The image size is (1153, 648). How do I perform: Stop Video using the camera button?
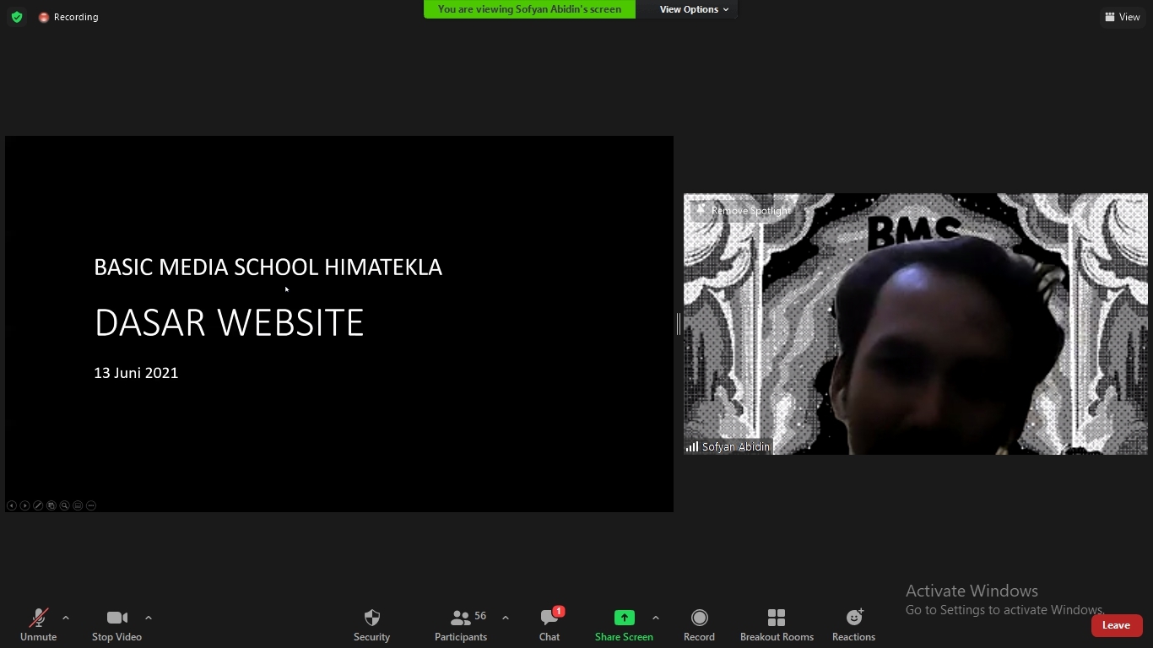pyautogui.click(x=116, y=618)
